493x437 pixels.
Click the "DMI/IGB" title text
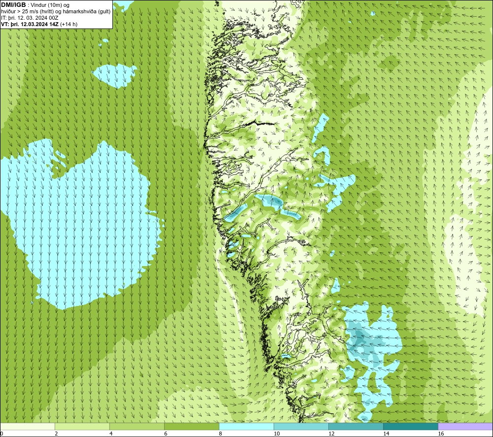(x=13, y=5)
